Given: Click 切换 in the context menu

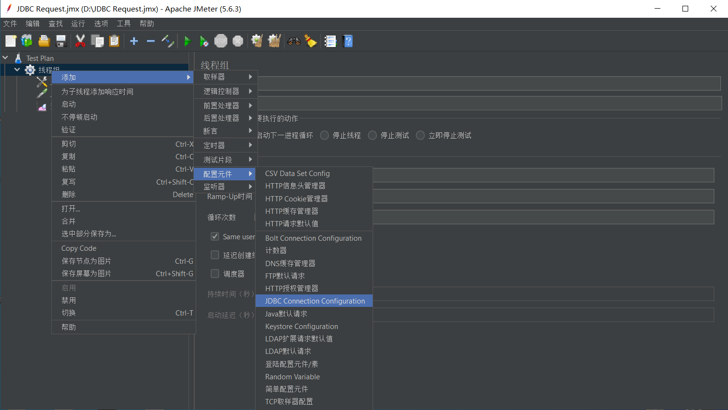Looking at the screenshot, I should tap(124, 313).
